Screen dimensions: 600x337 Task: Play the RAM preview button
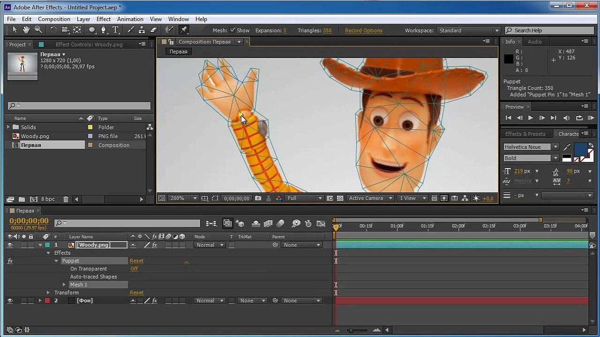(x=591, y=118)
